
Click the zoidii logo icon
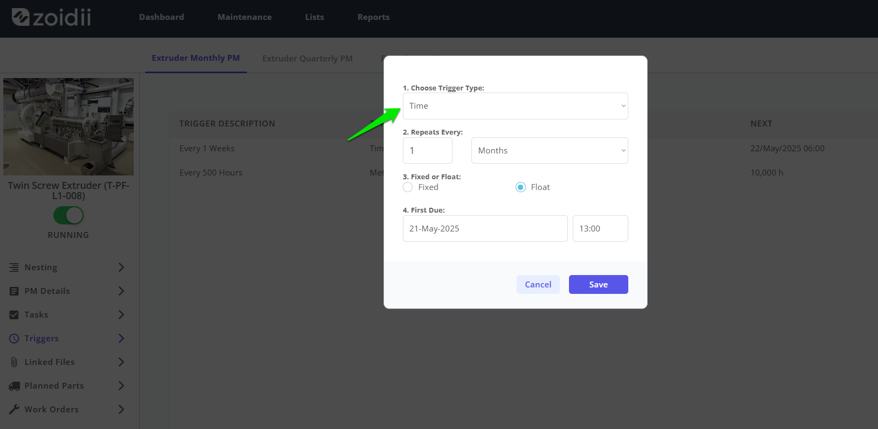pos(20,17)
